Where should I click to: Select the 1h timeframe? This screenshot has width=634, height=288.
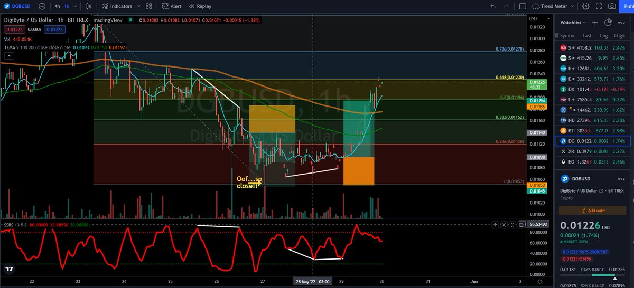[68, 6]
